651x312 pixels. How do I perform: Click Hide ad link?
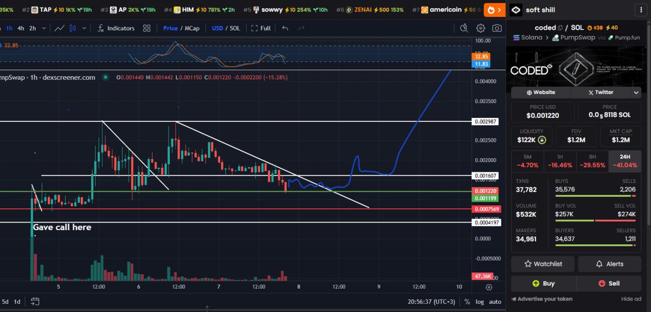click(x=631, y=299)
